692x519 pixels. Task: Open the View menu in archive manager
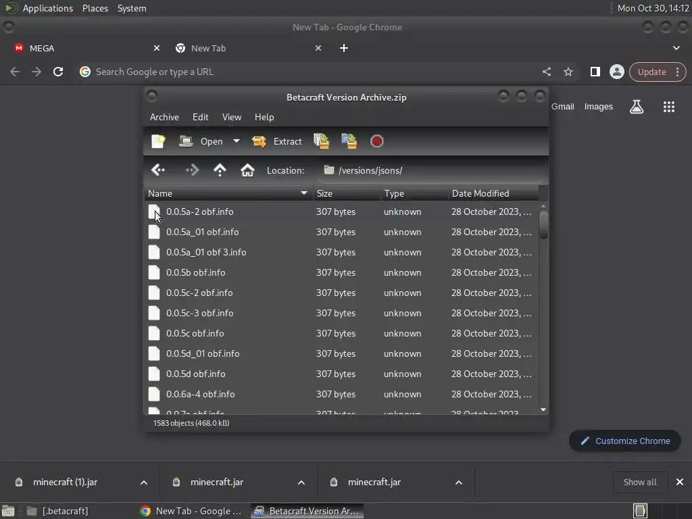coord(232,117)
